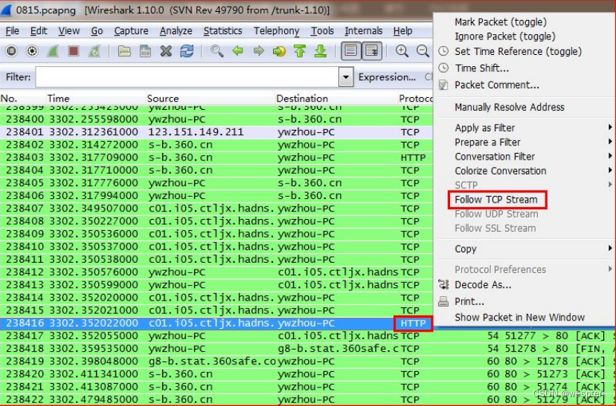Open the Analyze menu
616x406 pixels.
(176, 31)
